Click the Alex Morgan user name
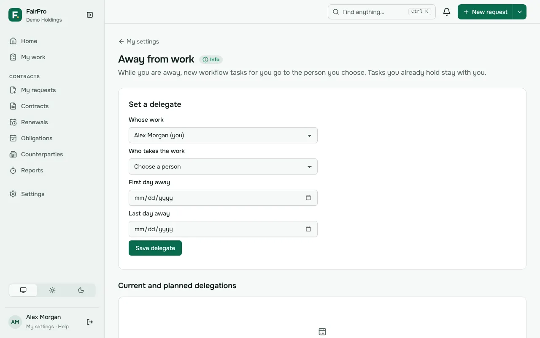The height and width of the screenshot is (338, 540). [x=43, y=317]
